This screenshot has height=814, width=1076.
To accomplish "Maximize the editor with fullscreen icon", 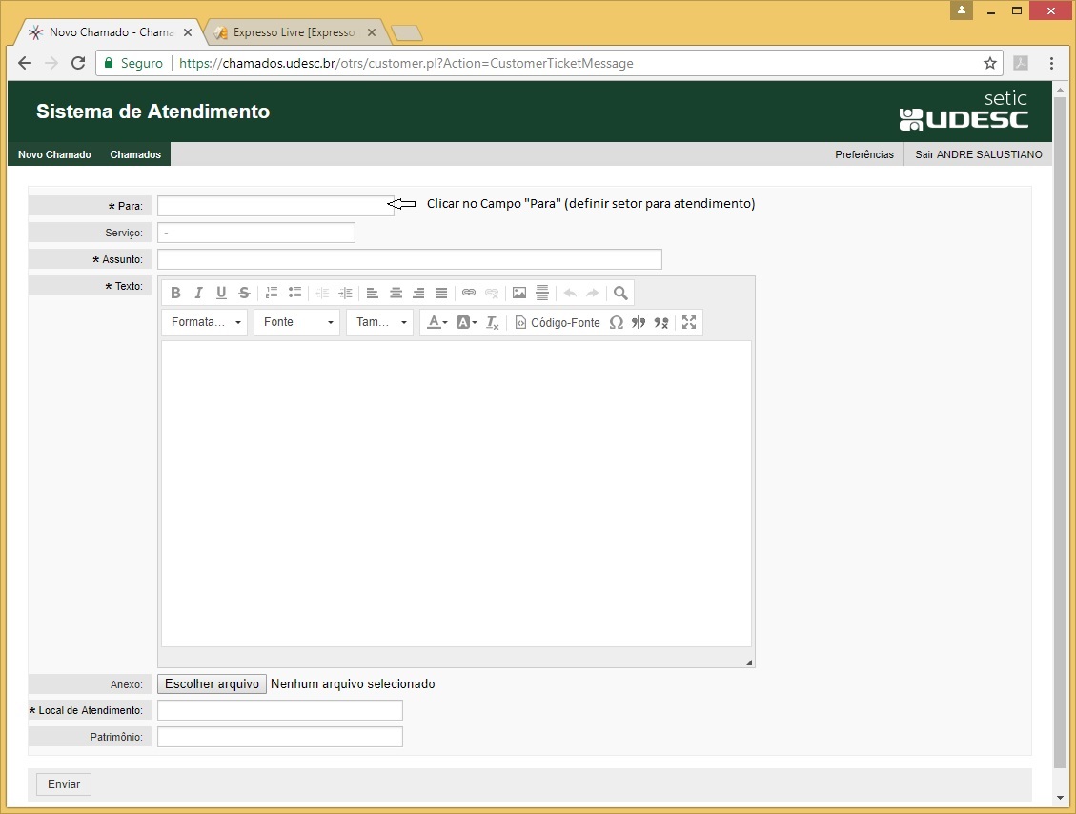I will coord(689,323).
